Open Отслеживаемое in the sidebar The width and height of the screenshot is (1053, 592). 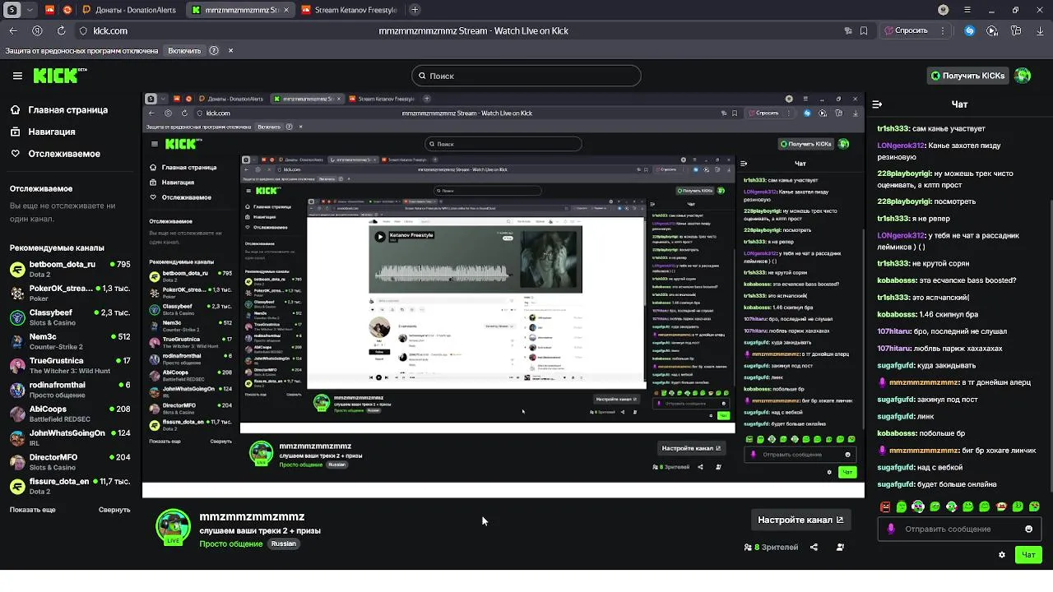(55, 154)
